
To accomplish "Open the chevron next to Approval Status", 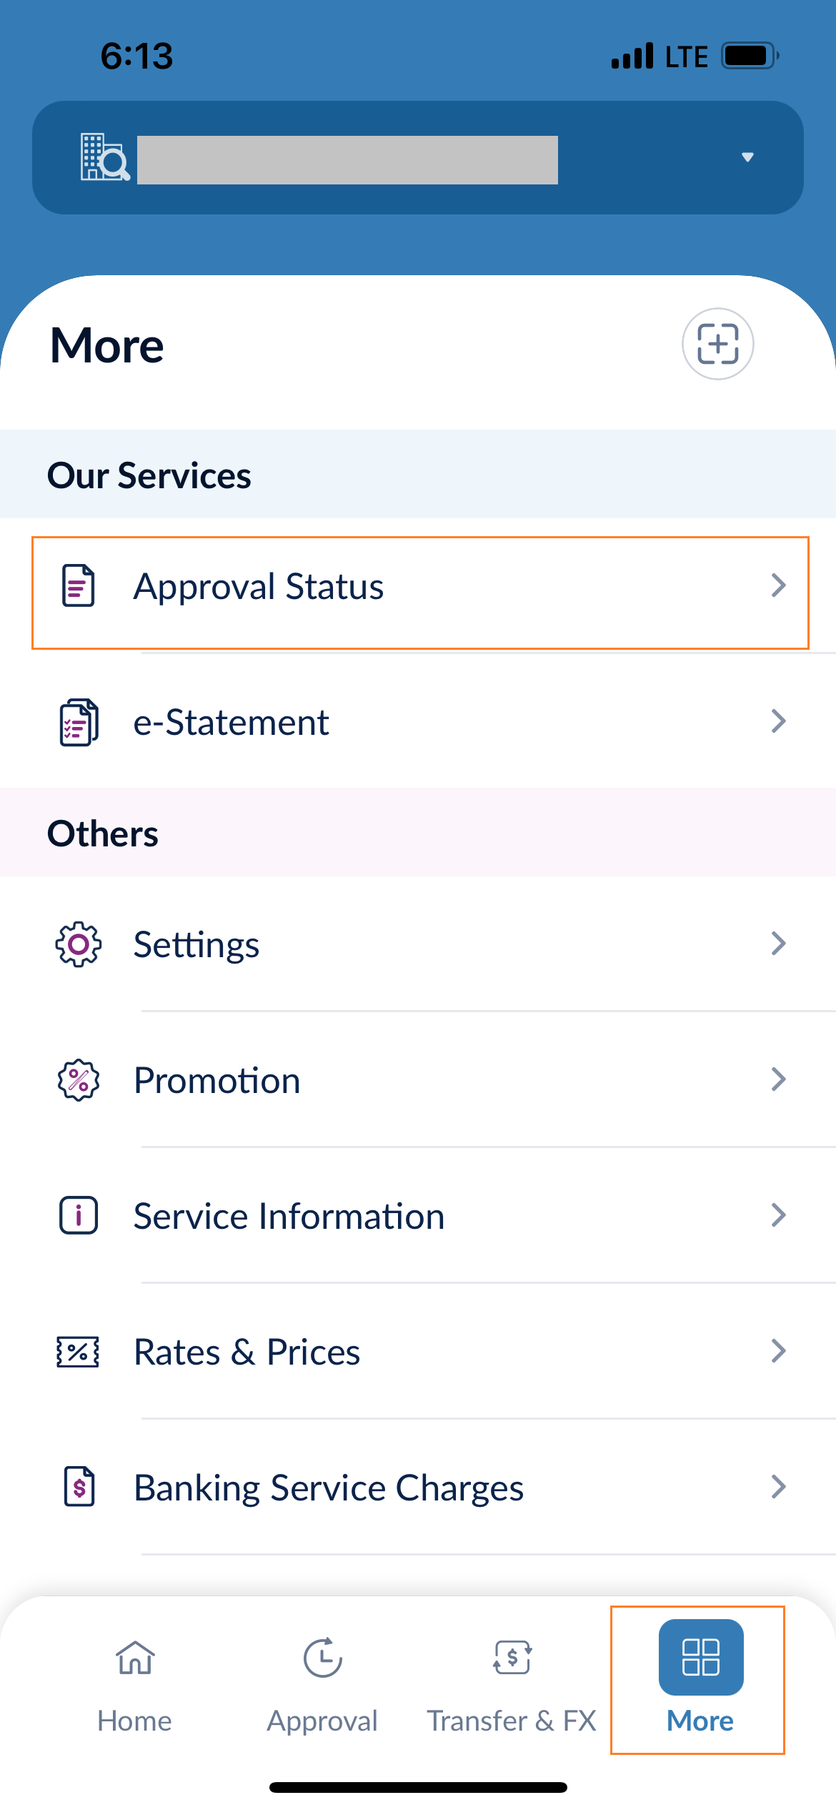I will [779, 585].
